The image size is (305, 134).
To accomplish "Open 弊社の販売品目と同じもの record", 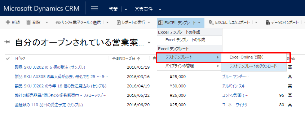I will point(61,95).
